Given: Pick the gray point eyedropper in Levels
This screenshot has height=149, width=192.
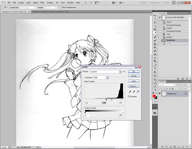Looking at the screenshot, I should point(134,92).
